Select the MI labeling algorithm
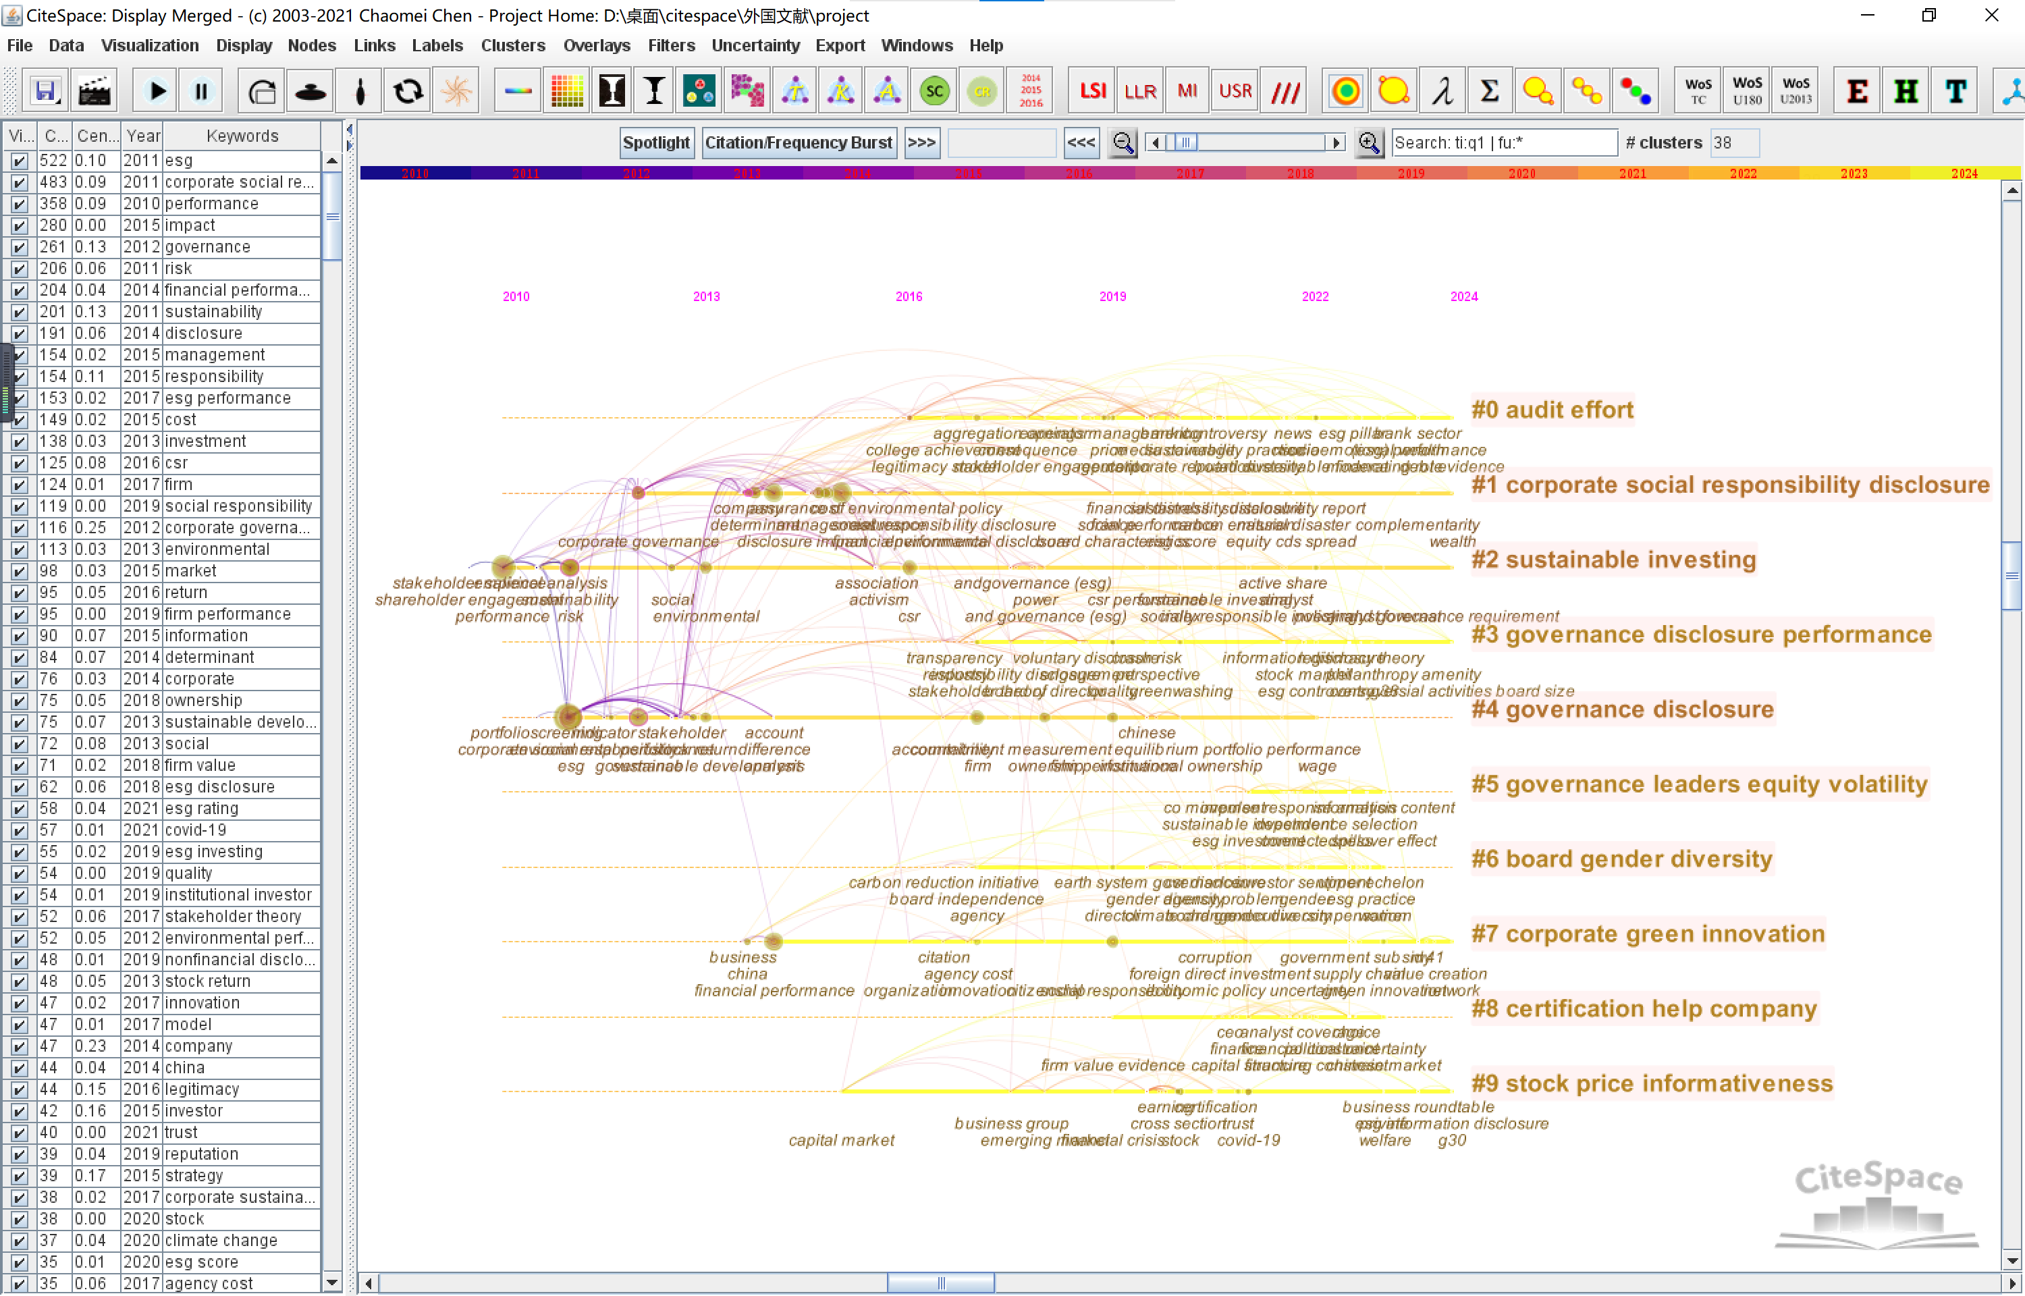 point(1188,91)
